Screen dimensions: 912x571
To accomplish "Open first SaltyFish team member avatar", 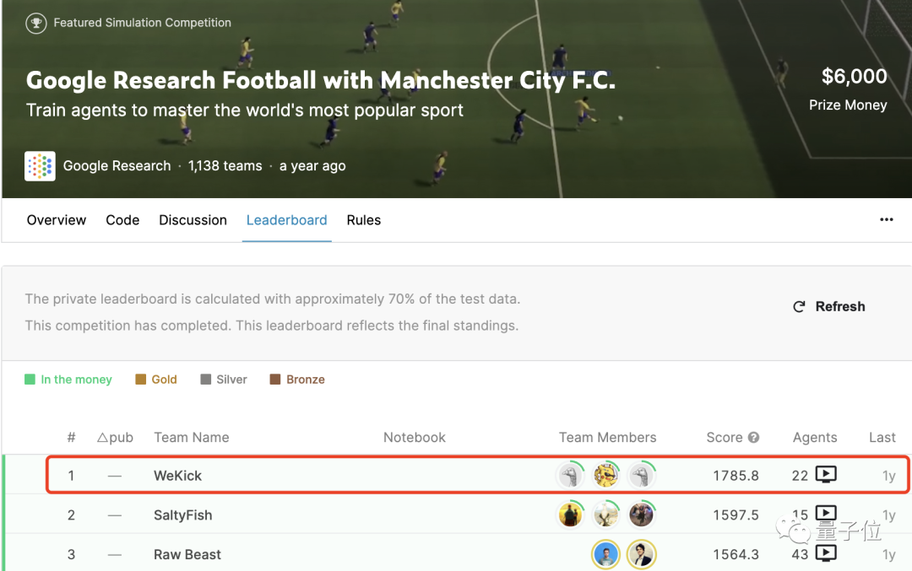I will point(571,514).
